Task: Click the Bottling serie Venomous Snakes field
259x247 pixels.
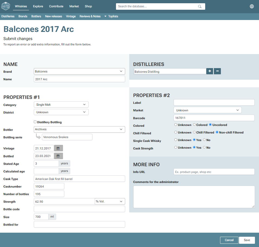Action: click(x=67, y=137)
